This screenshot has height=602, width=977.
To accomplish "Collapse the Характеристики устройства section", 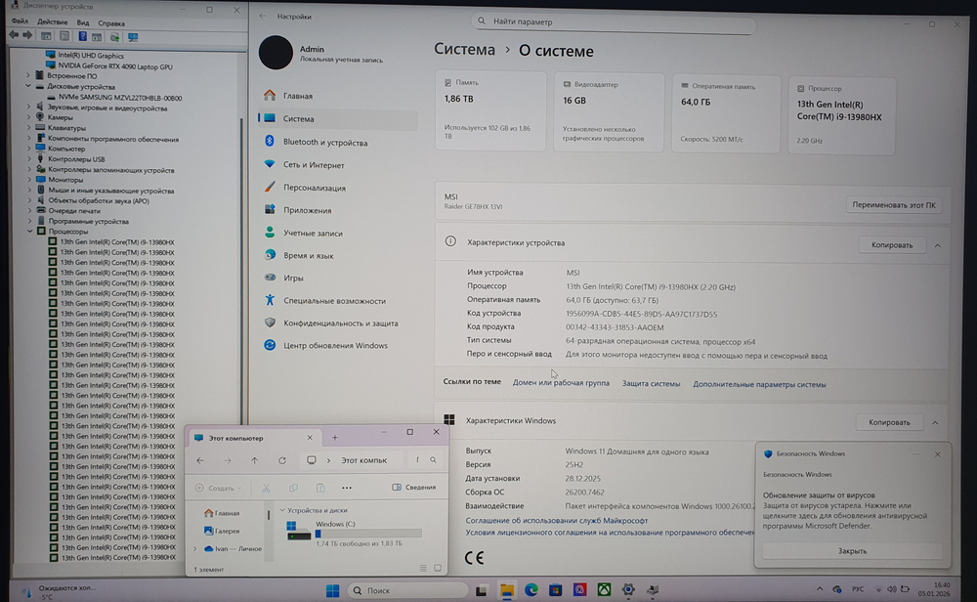I will pos(938,245).
